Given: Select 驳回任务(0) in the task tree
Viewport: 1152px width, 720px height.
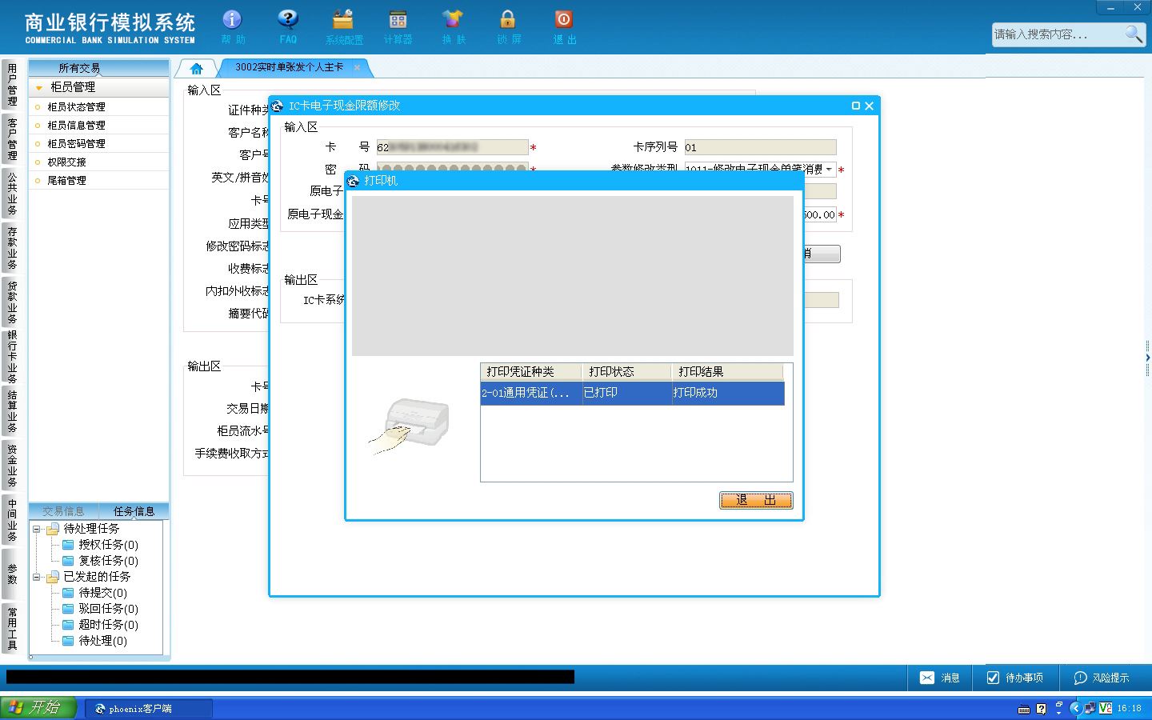Looking at the screenshot, I should (108, 609).
